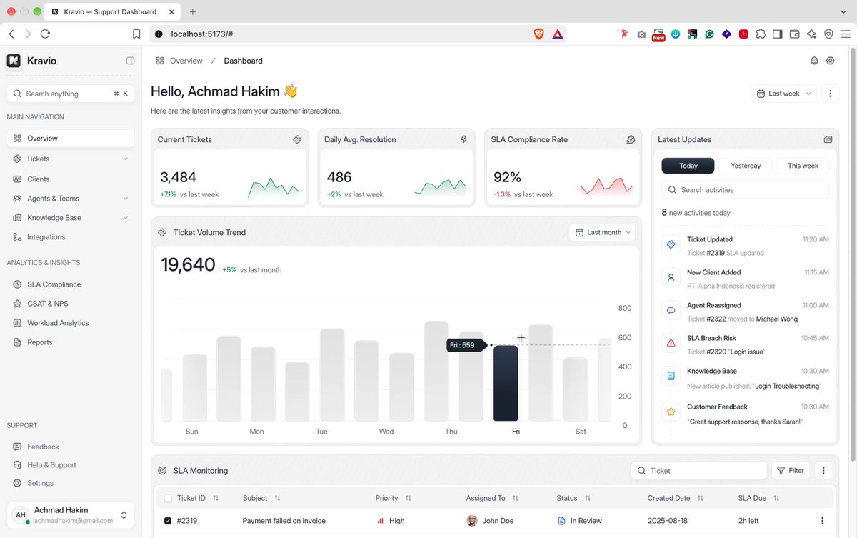Sort by Created Date column
Screen dimensions: 857x538
pyautogui.click(x=700, y=498)
